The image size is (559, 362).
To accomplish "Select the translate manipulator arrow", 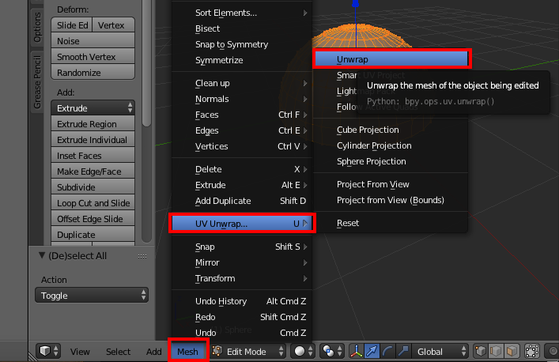I will coord(372,351).
